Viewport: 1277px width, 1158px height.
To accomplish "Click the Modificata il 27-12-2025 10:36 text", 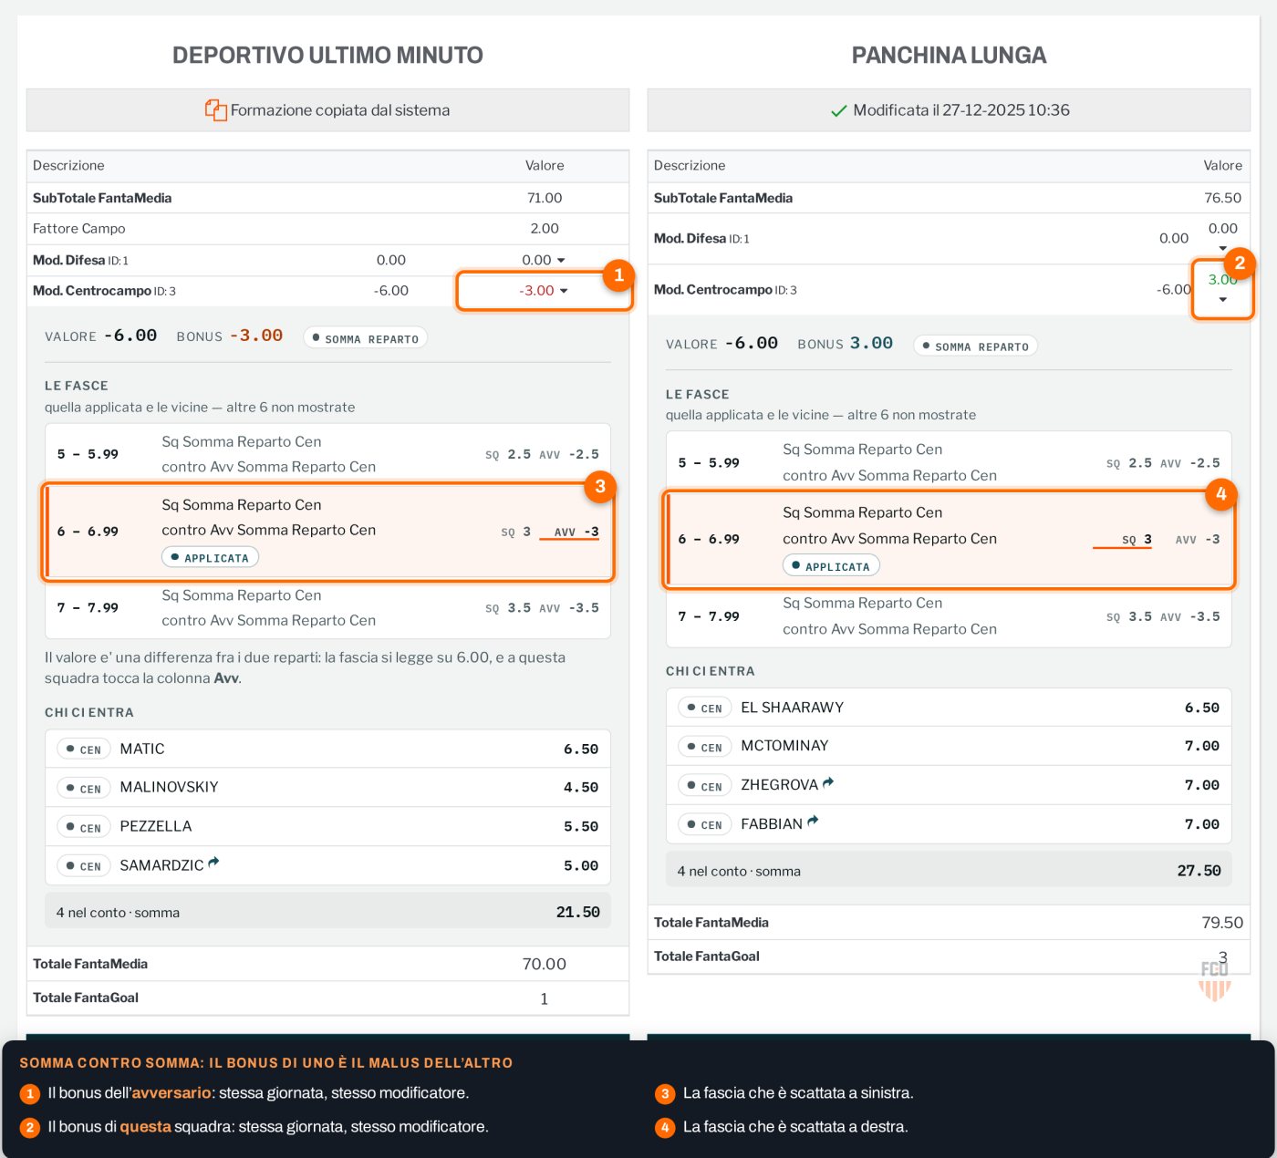I will tap(961, 110).
